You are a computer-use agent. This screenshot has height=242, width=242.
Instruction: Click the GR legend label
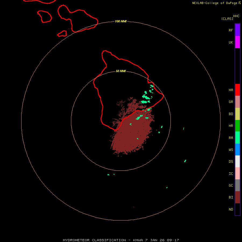[231, 102]
